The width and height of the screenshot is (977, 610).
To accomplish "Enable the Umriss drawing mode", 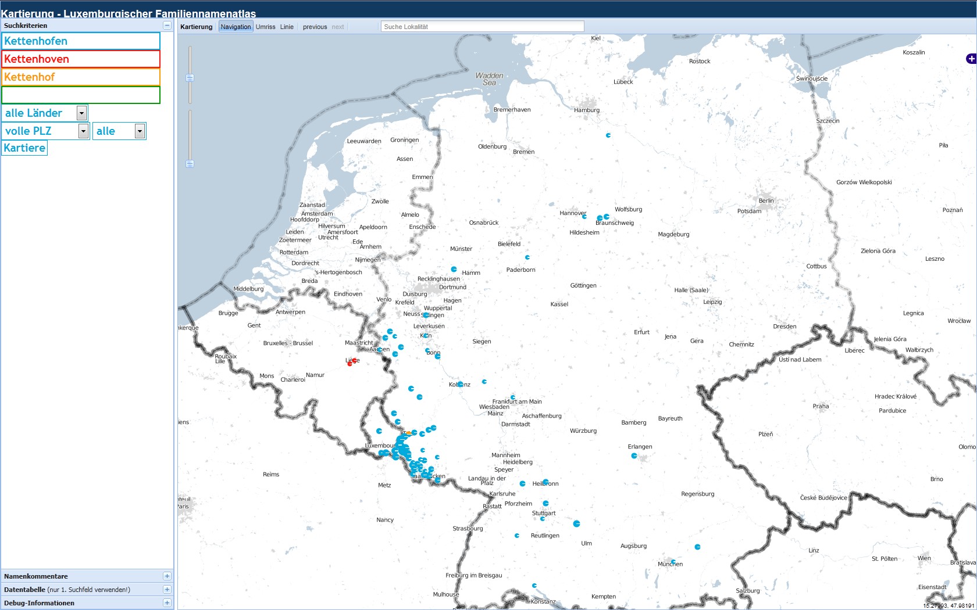I will (265, 27).
